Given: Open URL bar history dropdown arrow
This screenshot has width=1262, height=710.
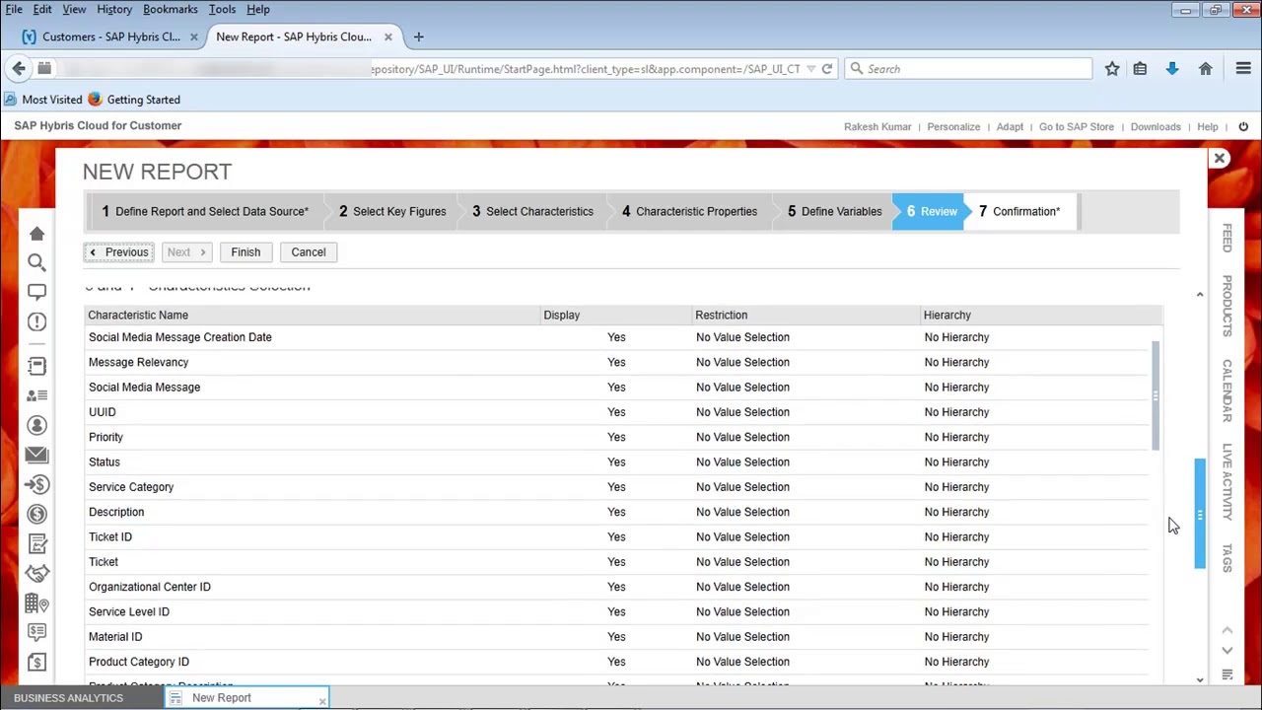Looking at the screenshot, I should pos(810,69).
